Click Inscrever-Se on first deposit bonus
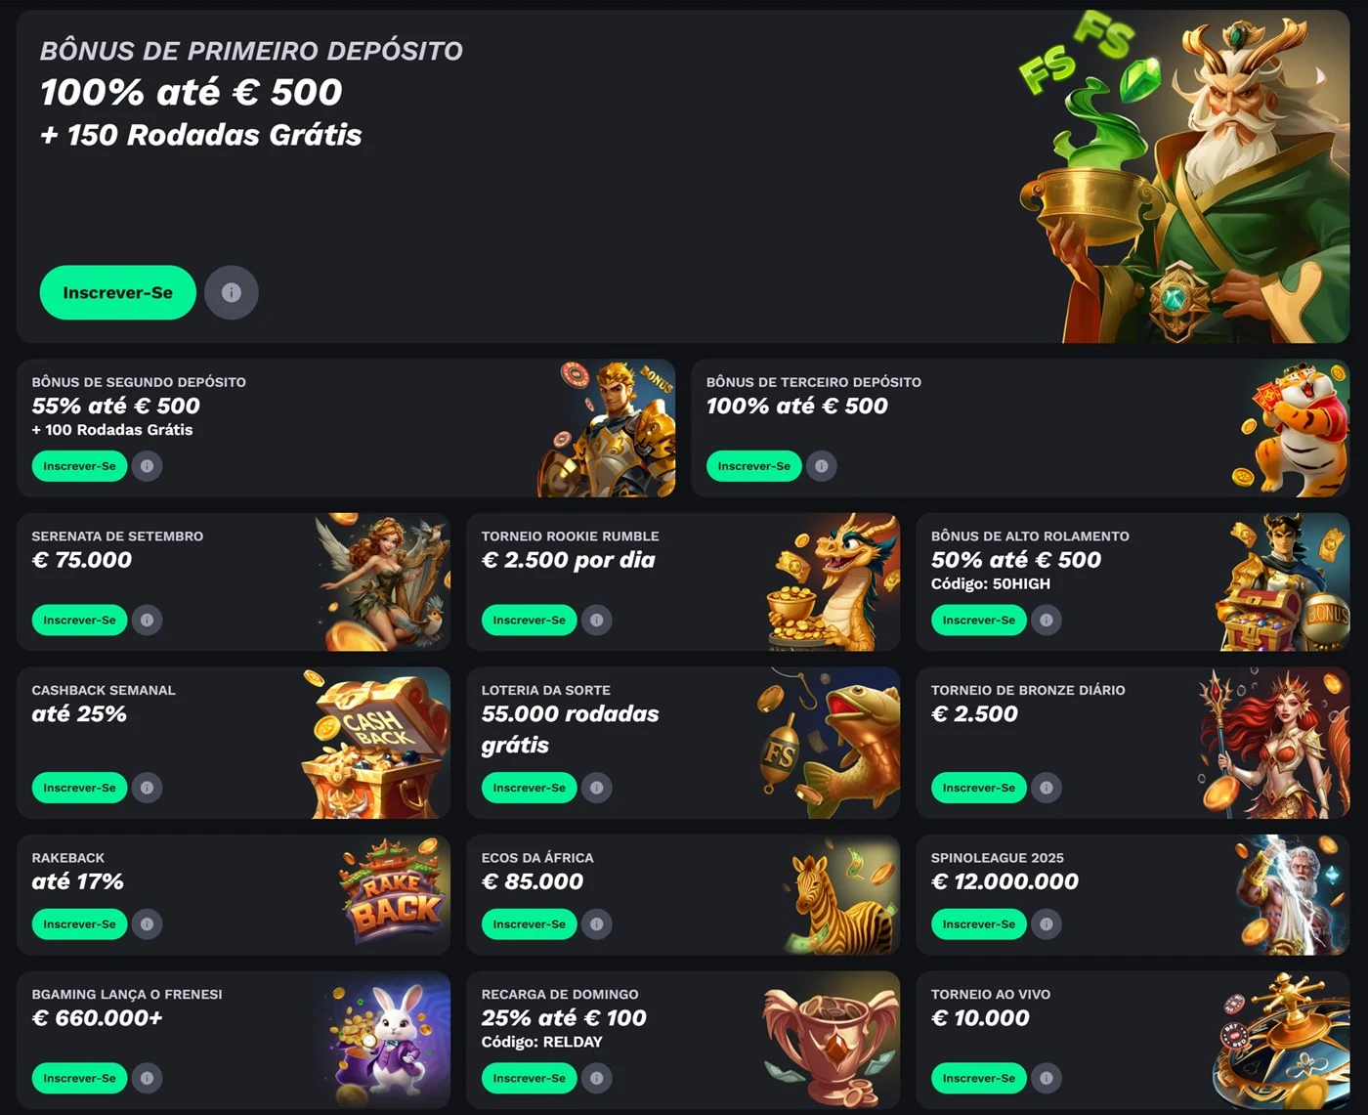 [x=118, y=292]
